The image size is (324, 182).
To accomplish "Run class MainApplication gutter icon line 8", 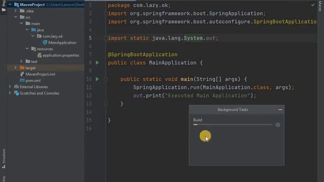I will coord(97,63).
